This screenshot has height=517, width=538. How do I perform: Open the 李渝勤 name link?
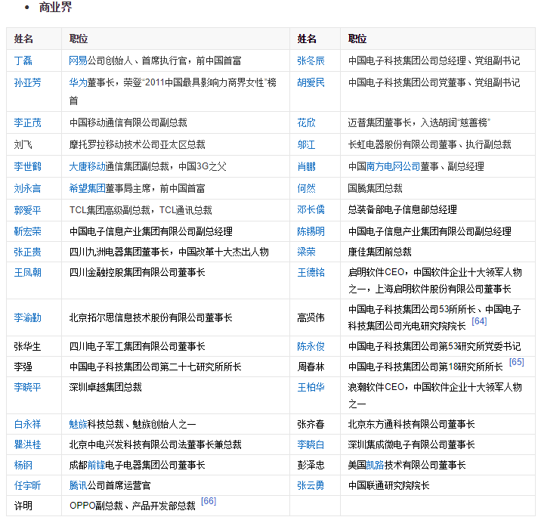(x=27, y=317)
